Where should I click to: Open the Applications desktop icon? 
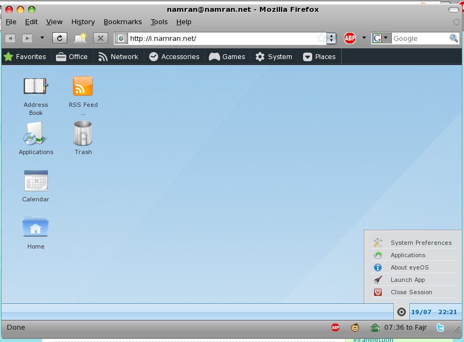point(36,133)
